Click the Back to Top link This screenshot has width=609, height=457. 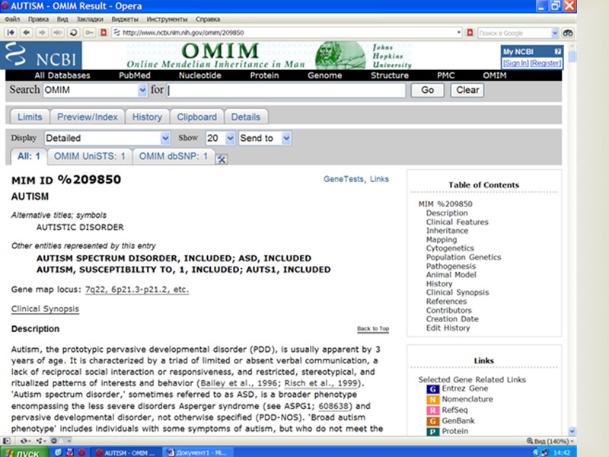373,329
